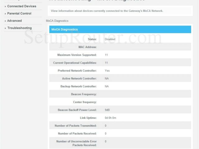Click the Status value Disabled

(110, 39)
